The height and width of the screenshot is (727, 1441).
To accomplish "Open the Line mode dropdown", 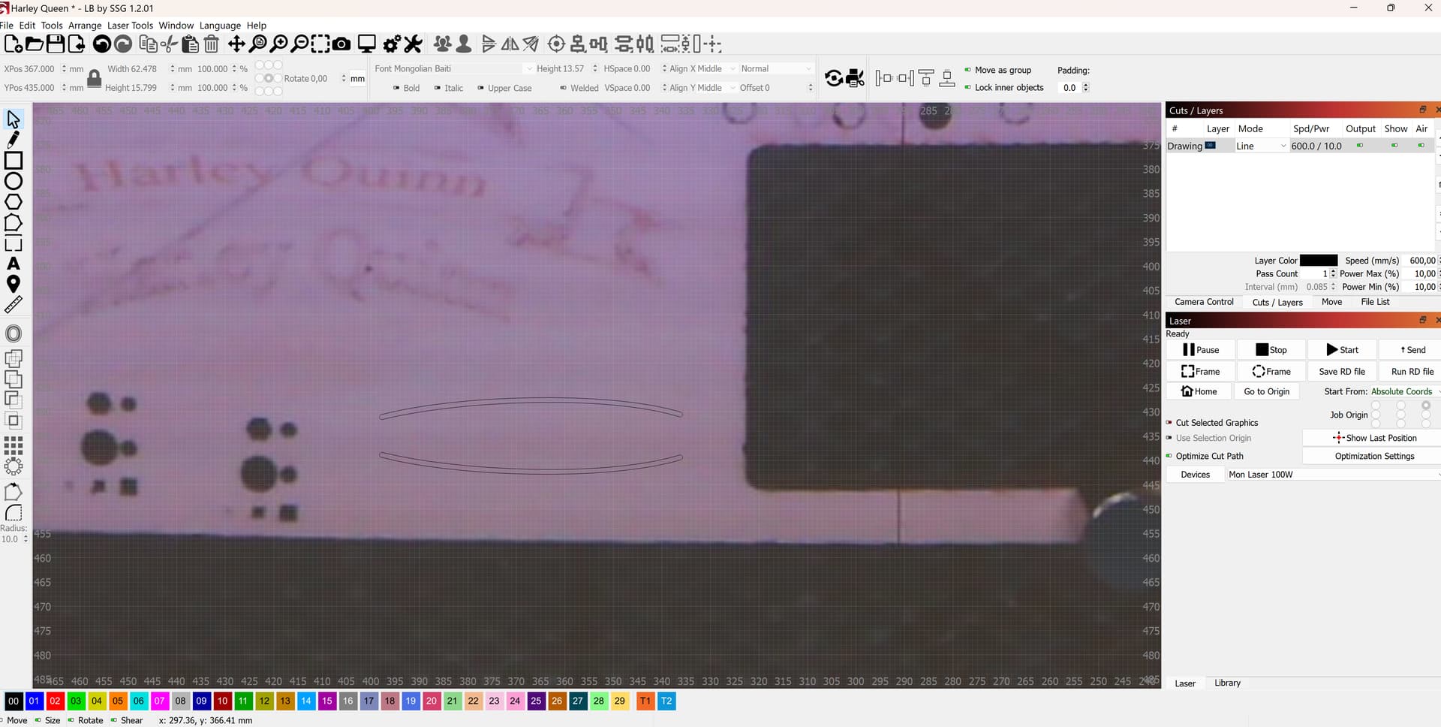I will pos(1261,146).
